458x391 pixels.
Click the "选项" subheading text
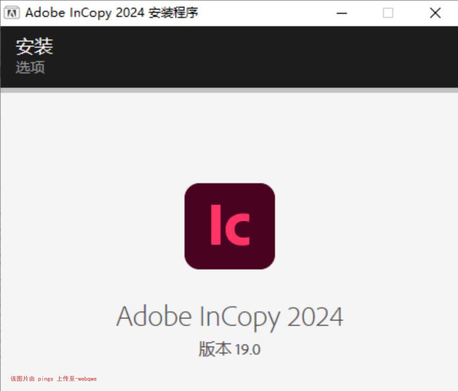click(30, 67)
